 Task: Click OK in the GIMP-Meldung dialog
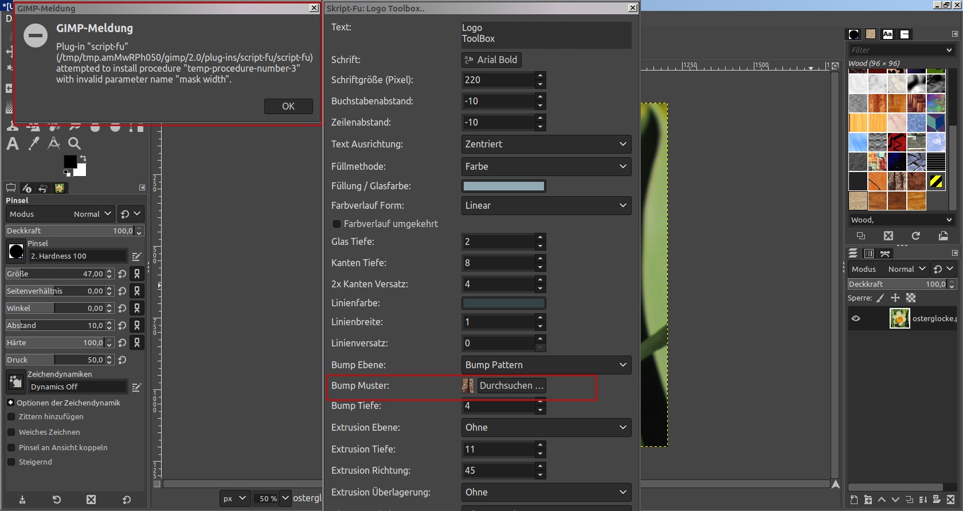tap(288, 106)
